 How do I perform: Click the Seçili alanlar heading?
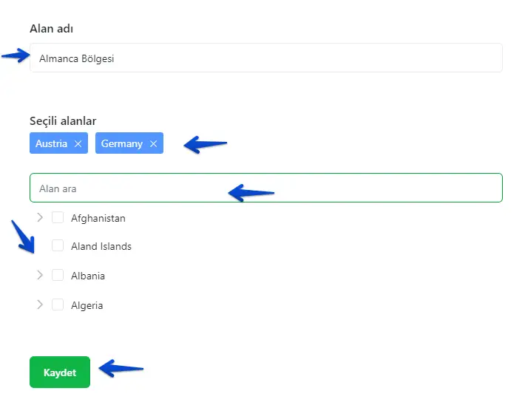[x=63, y=120]
